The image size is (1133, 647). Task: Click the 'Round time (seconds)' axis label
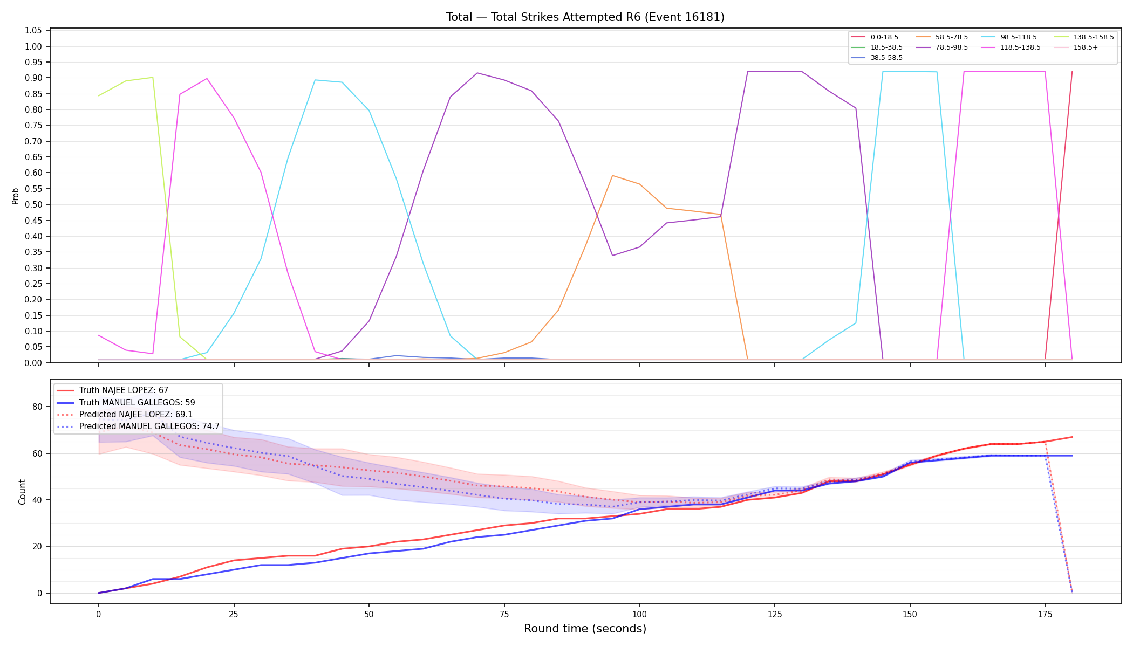click(x=585, y=629)
